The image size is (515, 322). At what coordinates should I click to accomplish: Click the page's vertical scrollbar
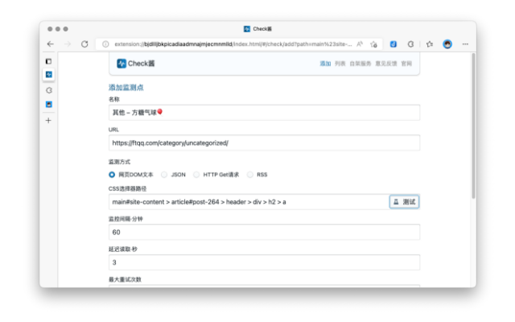click(x=473, y=126)
